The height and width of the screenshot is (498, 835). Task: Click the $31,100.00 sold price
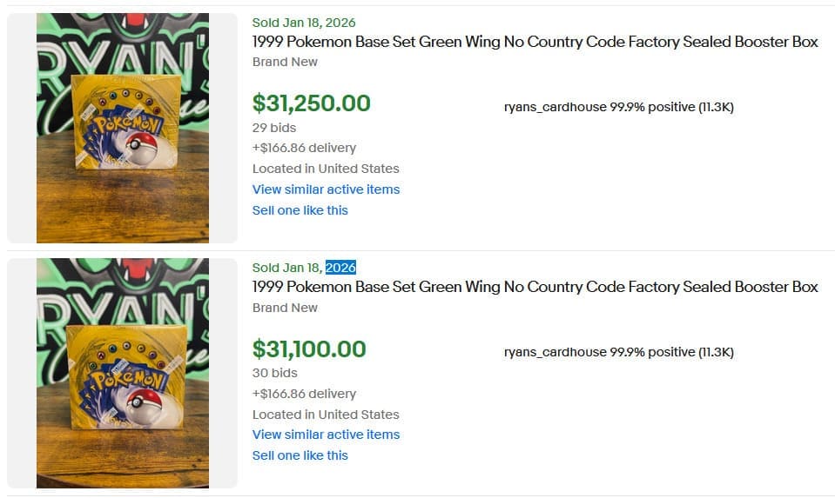tap(309, 349)
